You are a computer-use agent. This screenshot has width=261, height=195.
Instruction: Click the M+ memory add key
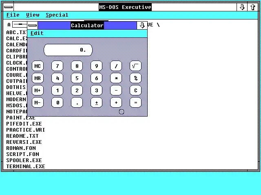(38, 90)
